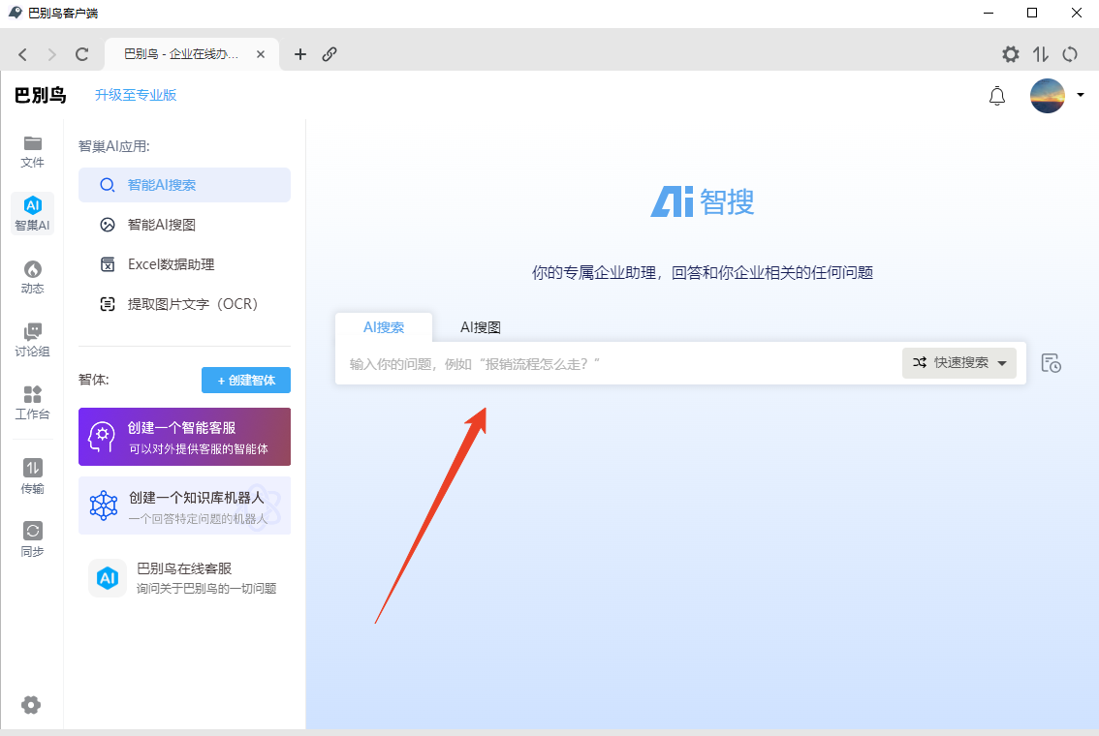Screen dimensions: 1099x736
Task: Maximize the 巴别鸟客户端 window
Action: pyautogui.click(x=1032, y=13)
